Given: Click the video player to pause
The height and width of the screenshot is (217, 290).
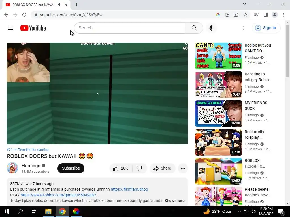Looking at the screenshot, I should tap(97, 94).
